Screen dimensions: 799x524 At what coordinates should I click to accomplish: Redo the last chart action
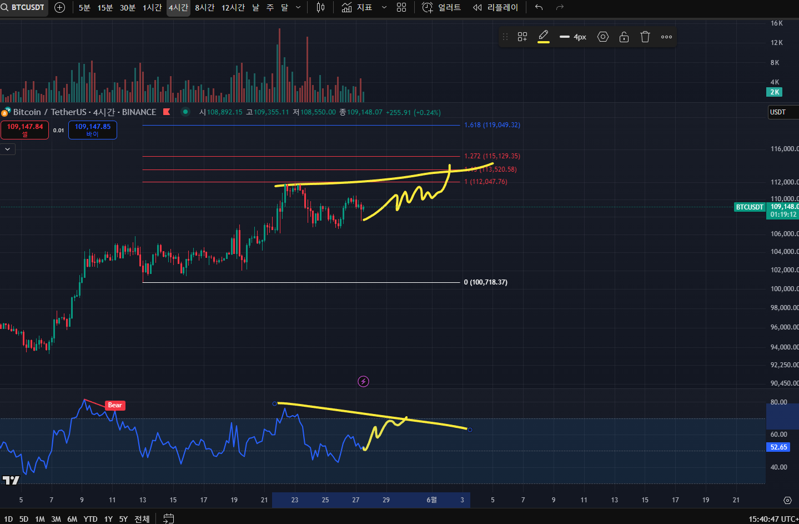click(560, 7)
